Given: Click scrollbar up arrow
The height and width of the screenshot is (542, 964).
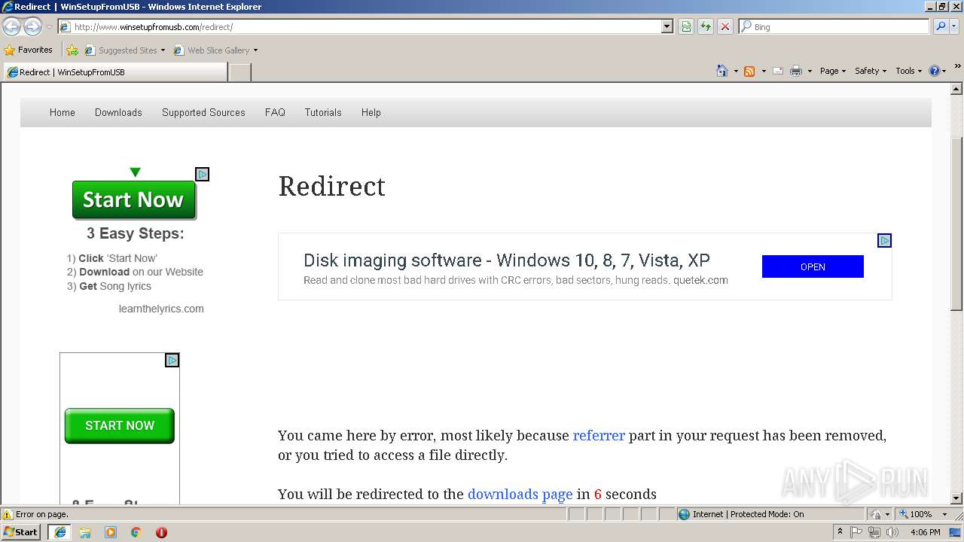Looking at the screenshot, I should (x=956, y=90).
